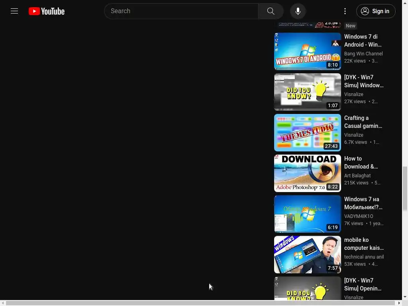Click the 'New' badge

pos(351,26)
